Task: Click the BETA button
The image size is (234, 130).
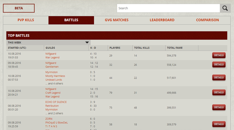Action: (19, 8)
